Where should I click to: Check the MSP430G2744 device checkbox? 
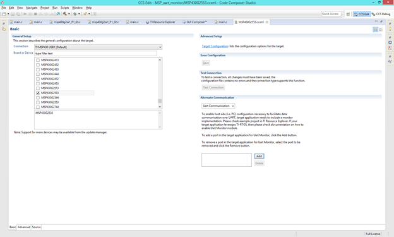click(38, 107)
